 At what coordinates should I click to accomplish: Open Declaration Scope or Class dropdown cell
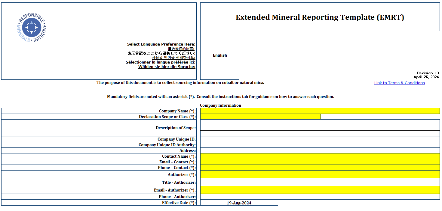coord(260,117)
